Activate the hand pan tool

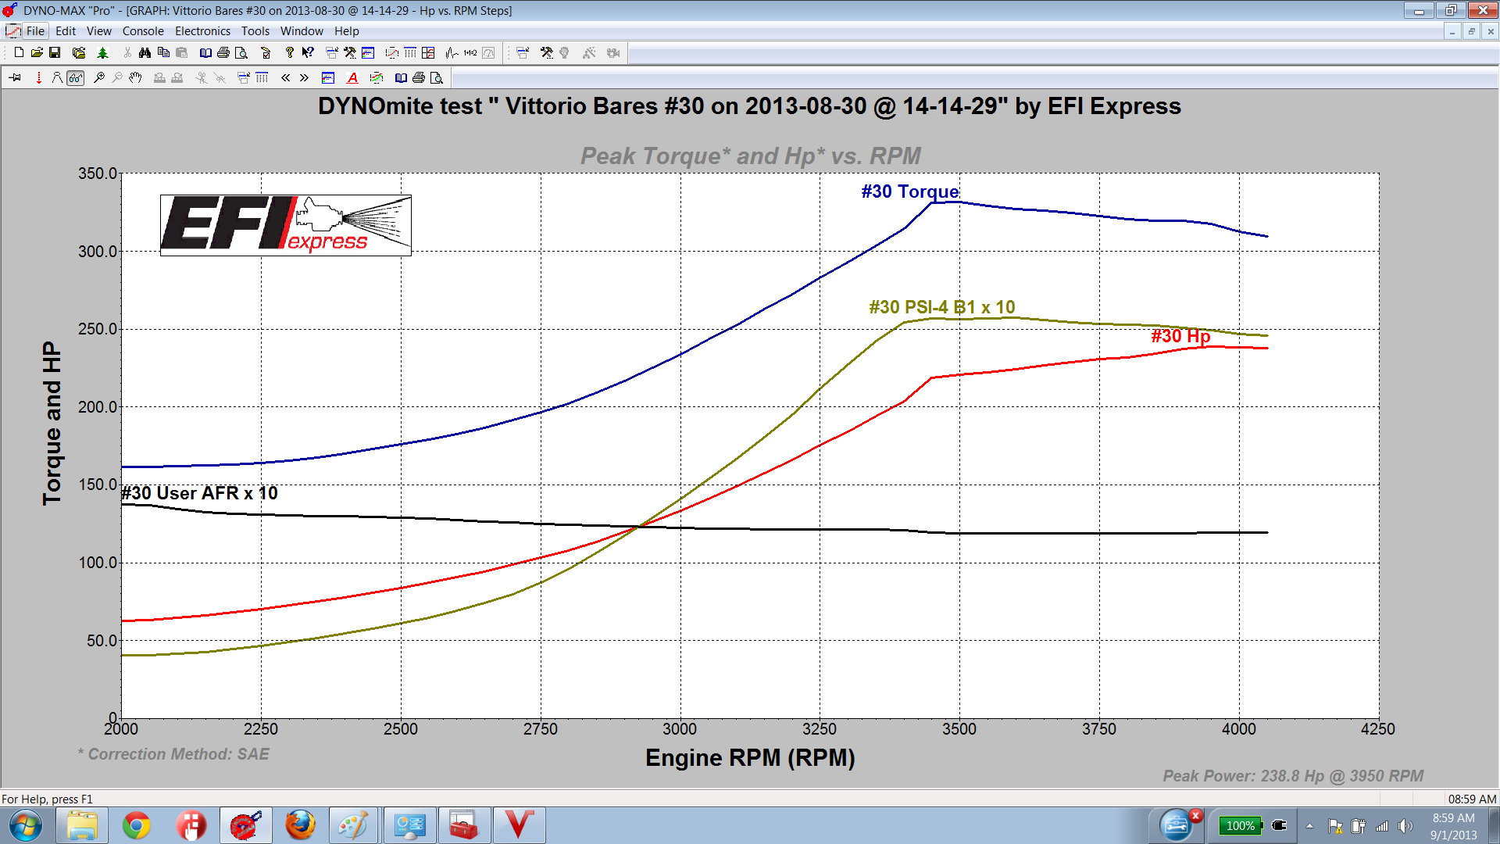[x=135, y=77]
